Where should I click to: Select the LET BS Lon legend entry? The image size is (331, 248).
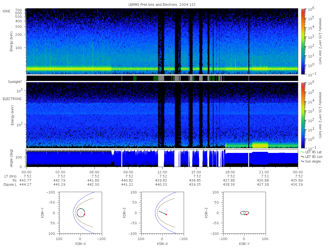311,157
